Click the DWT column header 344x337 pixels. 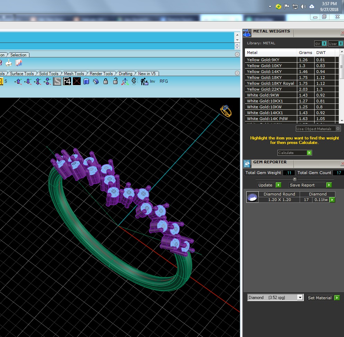[x=325, y=53]
